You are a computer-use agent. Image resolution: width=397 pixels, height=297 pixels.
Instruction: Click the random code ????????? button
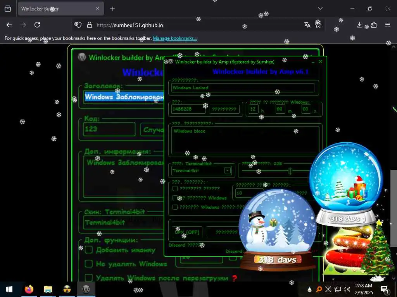(x=224, y=109)
